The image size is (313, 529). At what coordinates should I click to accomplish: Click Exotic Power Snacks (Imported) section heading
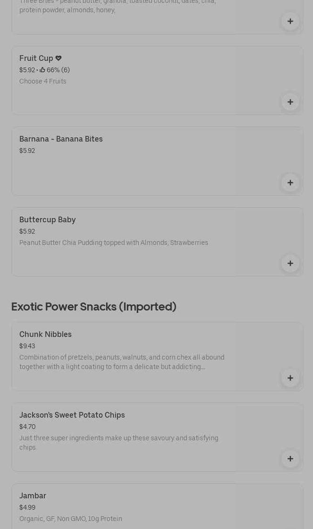(93, 307)
